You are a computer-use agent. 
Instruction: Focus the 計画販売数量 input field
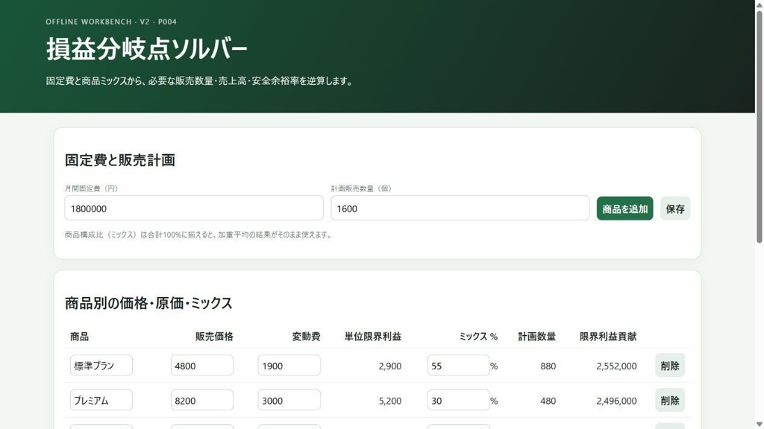tap(460, 209)
